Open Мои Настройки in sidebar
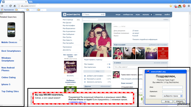The image size is (191, 107). tap(68, 43)
